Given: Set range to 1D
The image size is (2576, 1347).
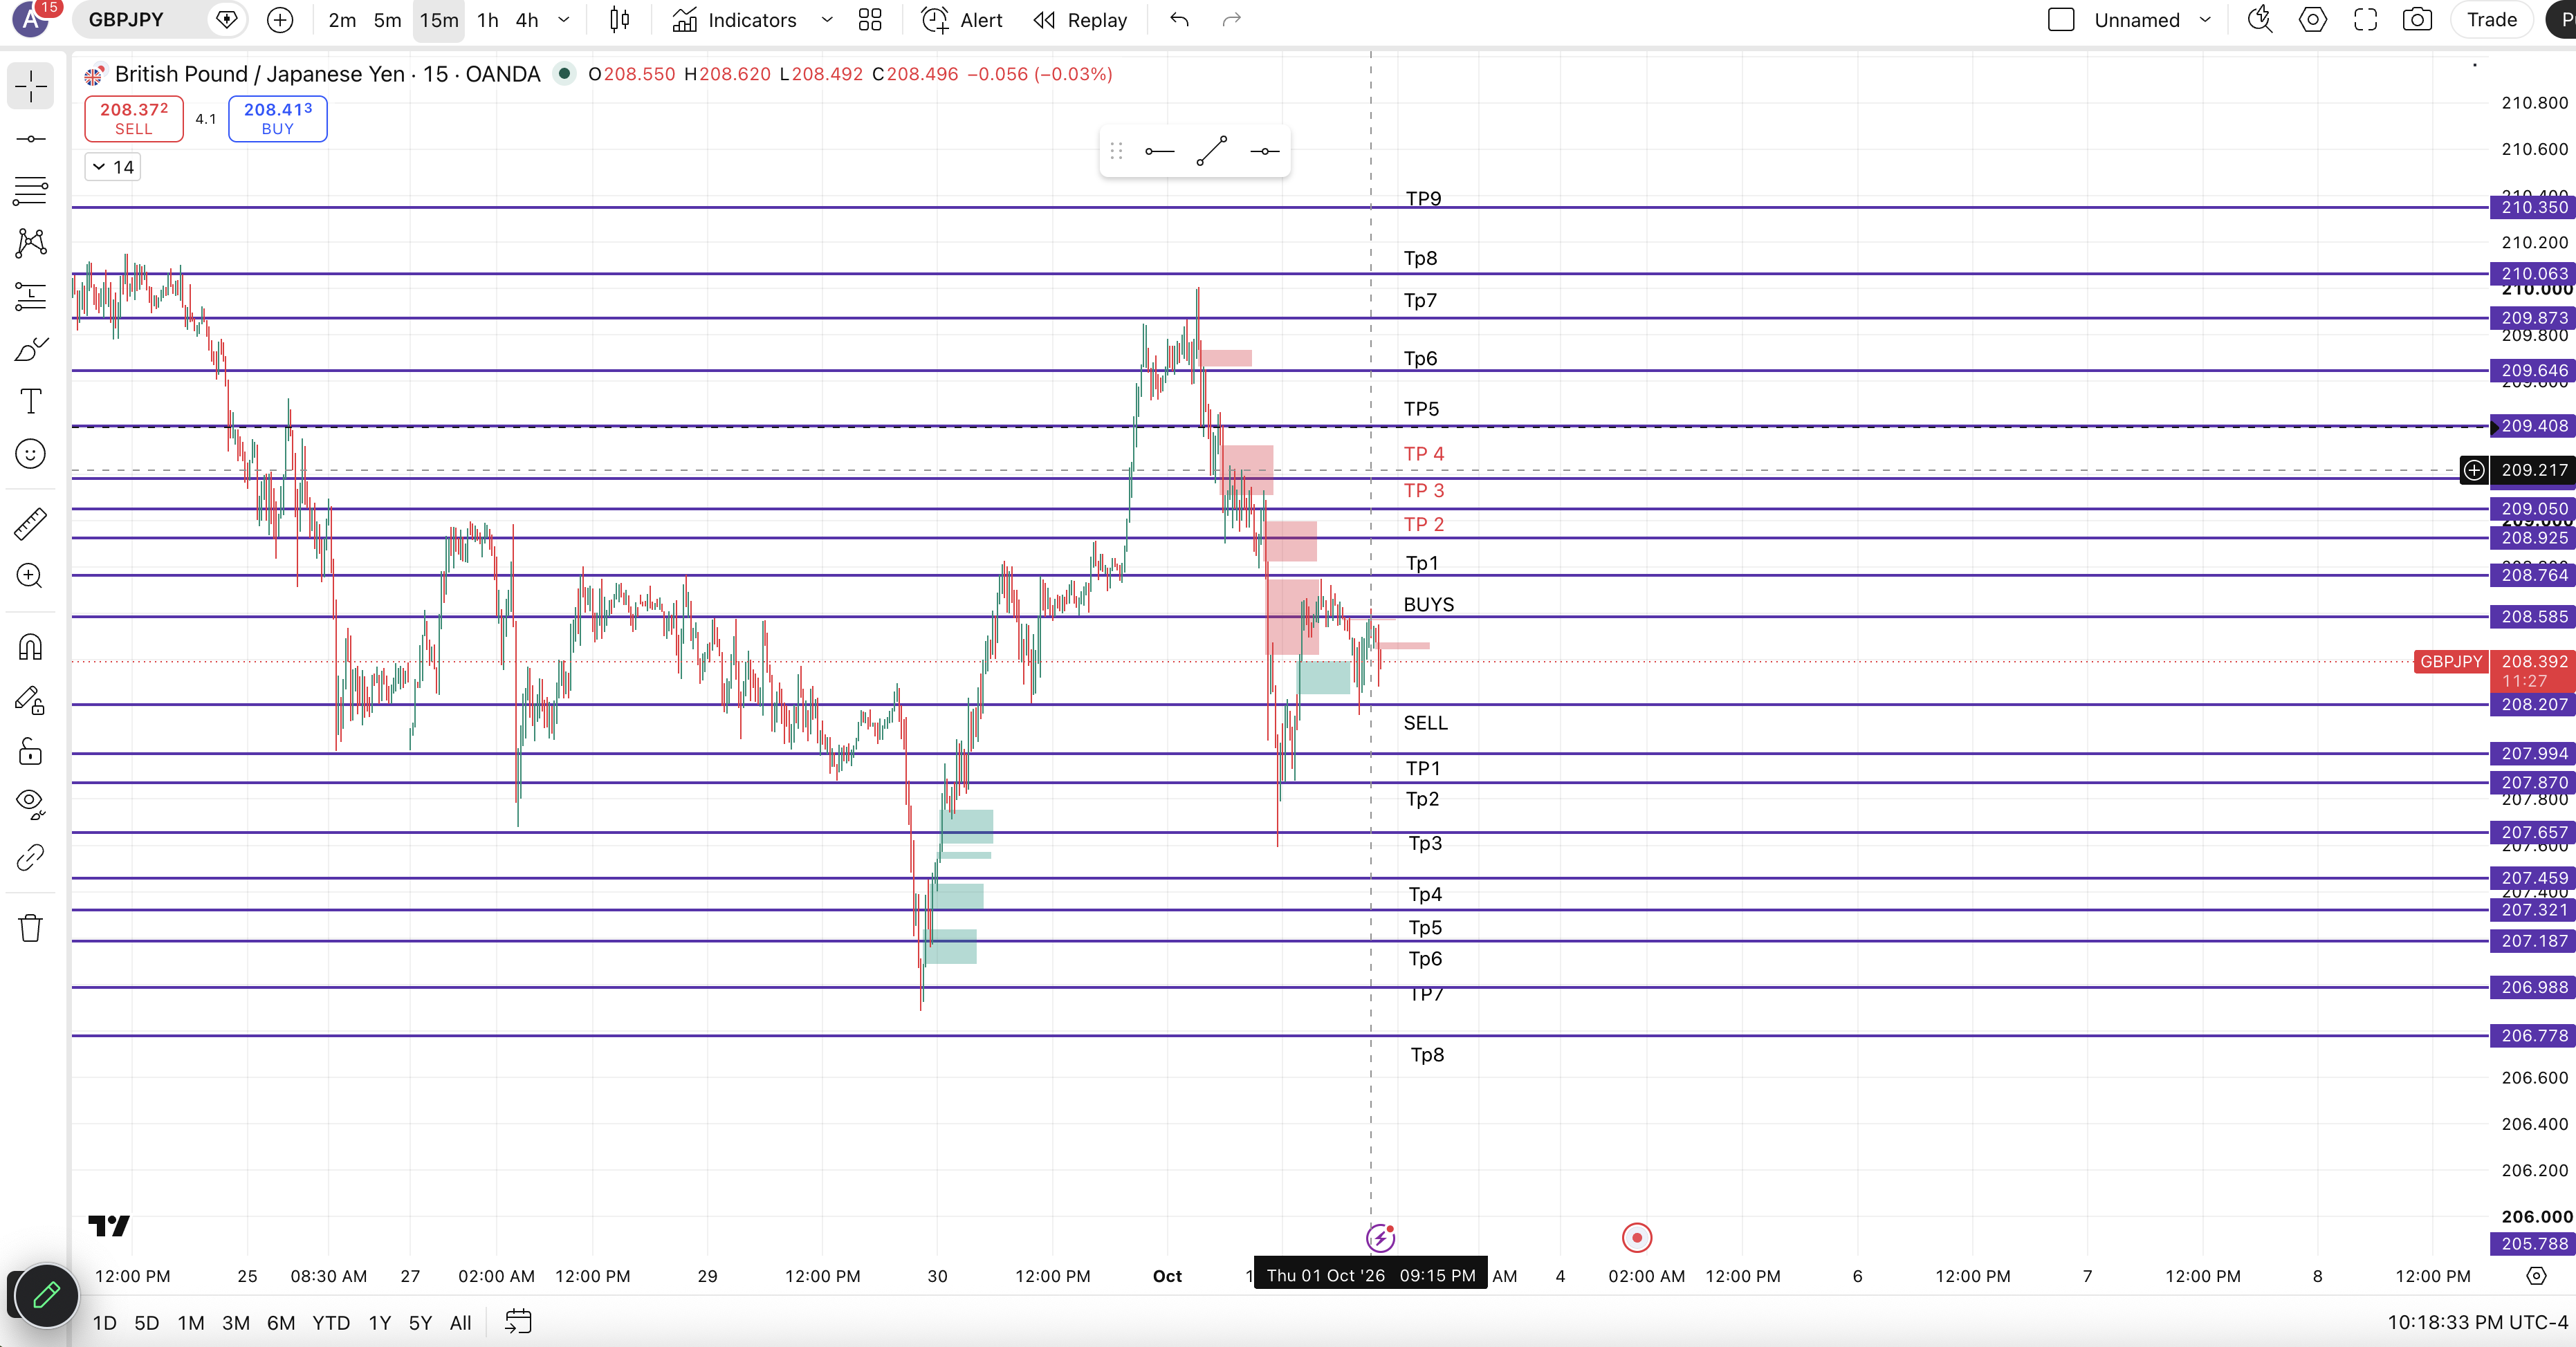Looking at the screenshot, I should (105, 1323).
